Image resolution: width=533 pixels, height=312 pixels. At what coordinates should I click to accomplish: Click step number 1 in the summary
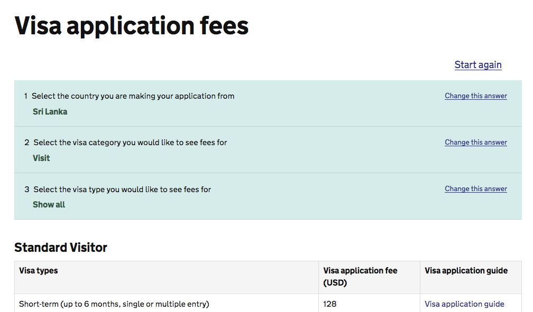26,96
